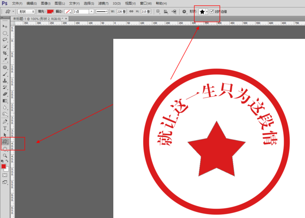This screenshot has width=305, height=218.
Task: Open the fill color picker
Action: 50,12
